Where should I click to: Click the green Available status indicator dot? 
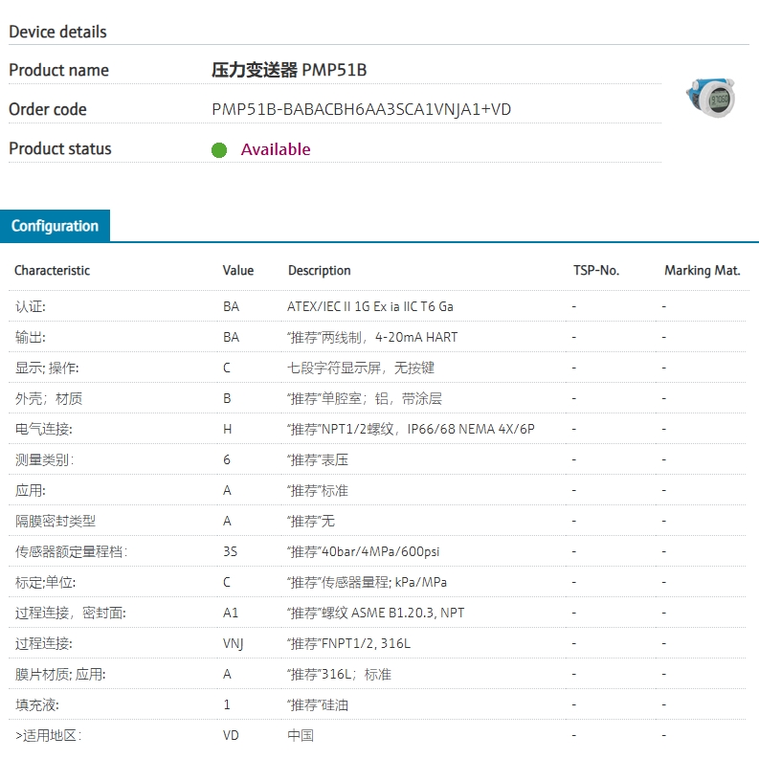point(219,150)
